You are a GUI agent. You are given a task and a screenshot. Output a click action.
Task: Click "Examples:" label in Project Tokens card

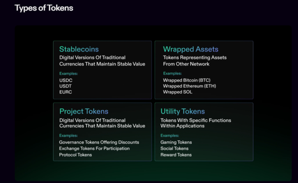[x=69, y=136]
